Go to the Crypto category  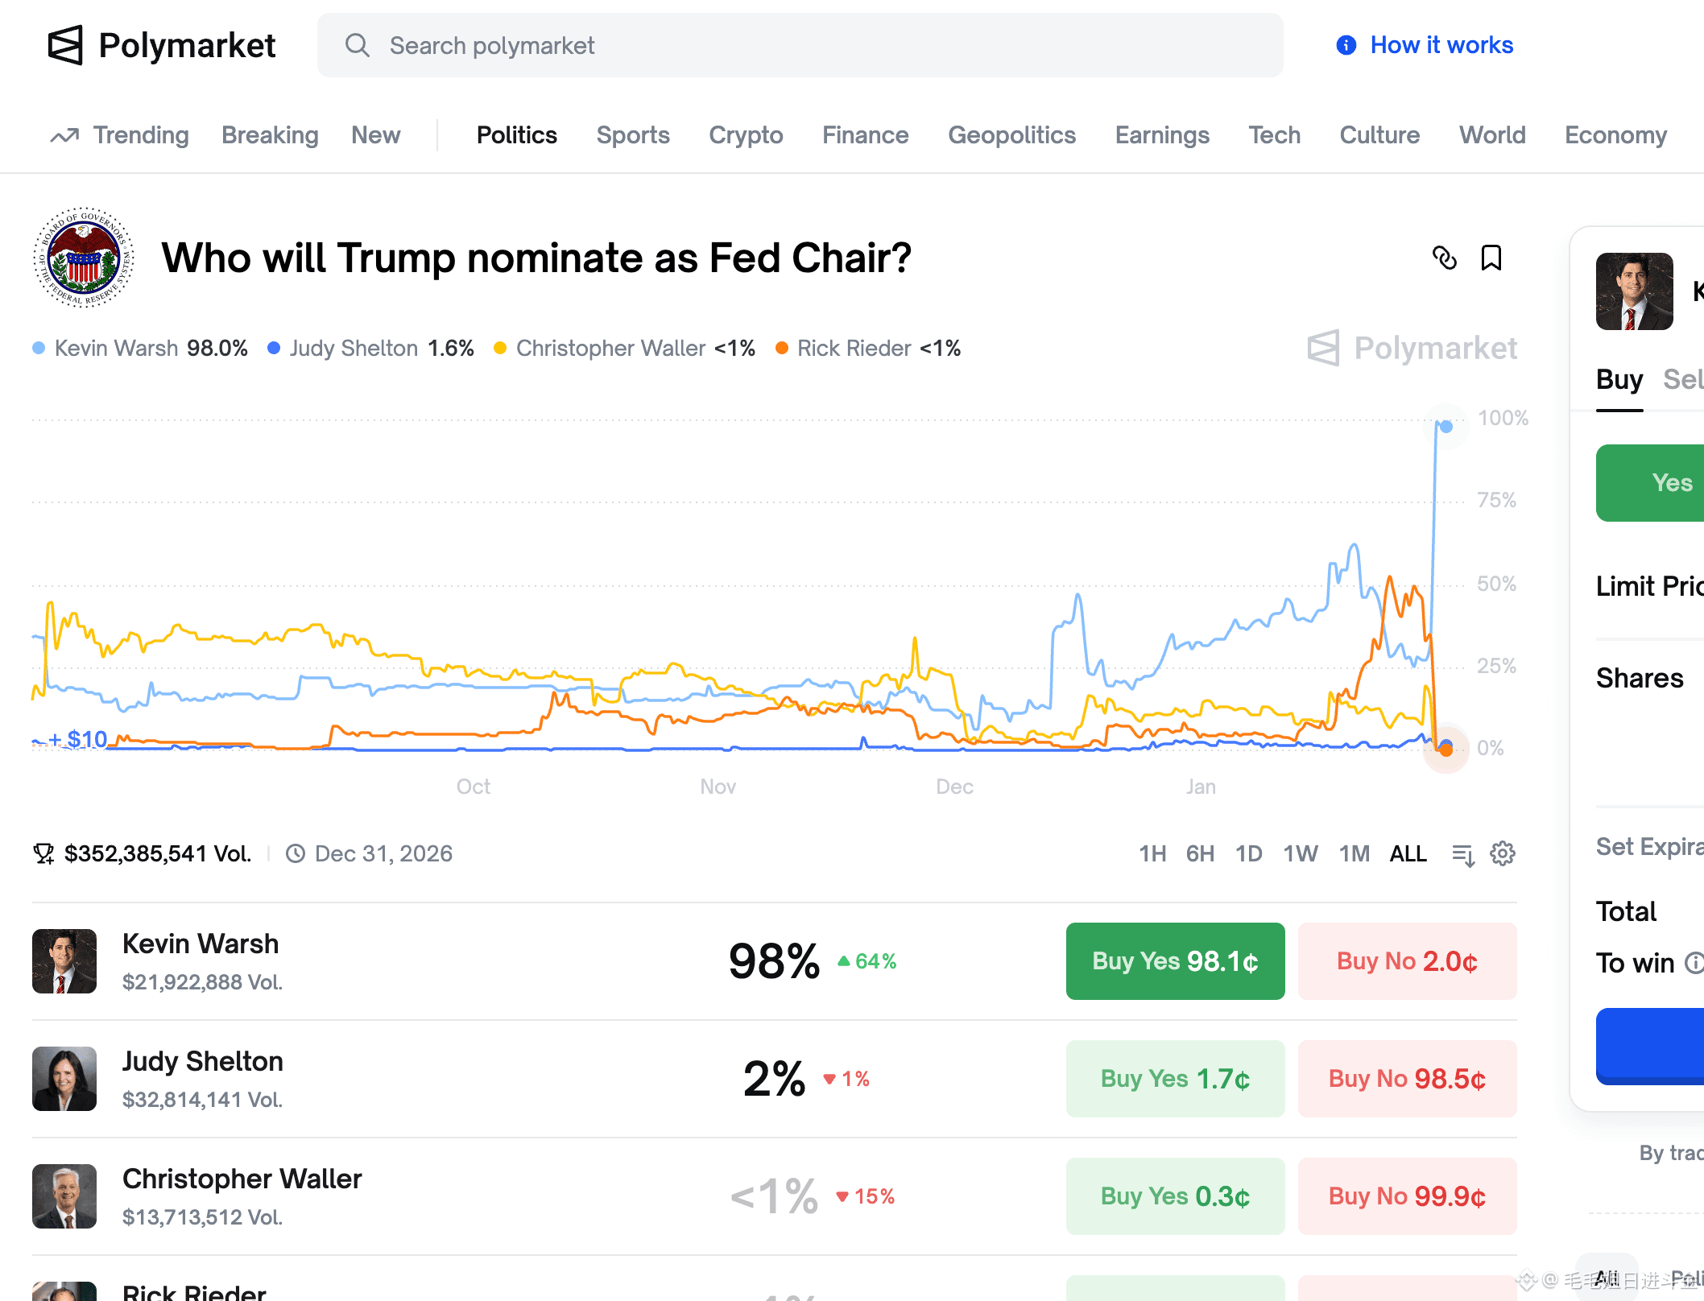pos(746,135)
